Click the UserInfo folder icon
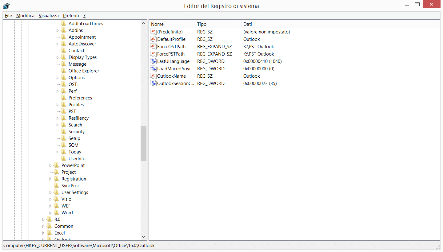This screenshot has width=443, height=252. [x=64, y=159]
